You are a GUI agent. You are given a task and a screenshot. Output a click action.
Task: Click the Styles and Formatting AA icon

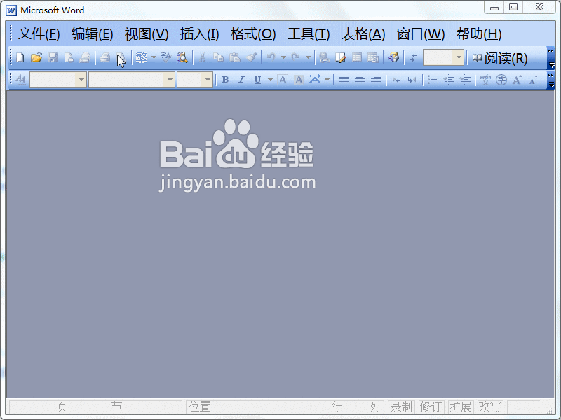click(21, 79)
